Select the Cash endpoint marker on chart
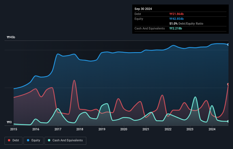The height and width of the screenshot is (149, 233). tap(228, 121)
